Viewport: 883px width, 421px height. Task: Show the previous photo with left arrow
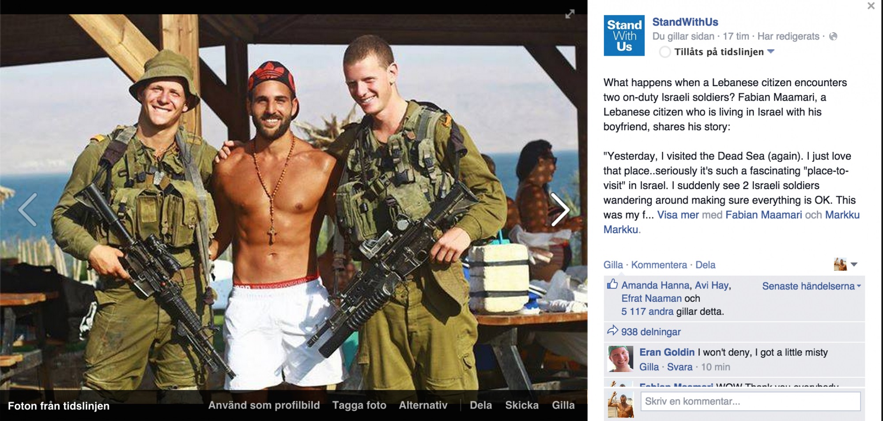[28, 210]
